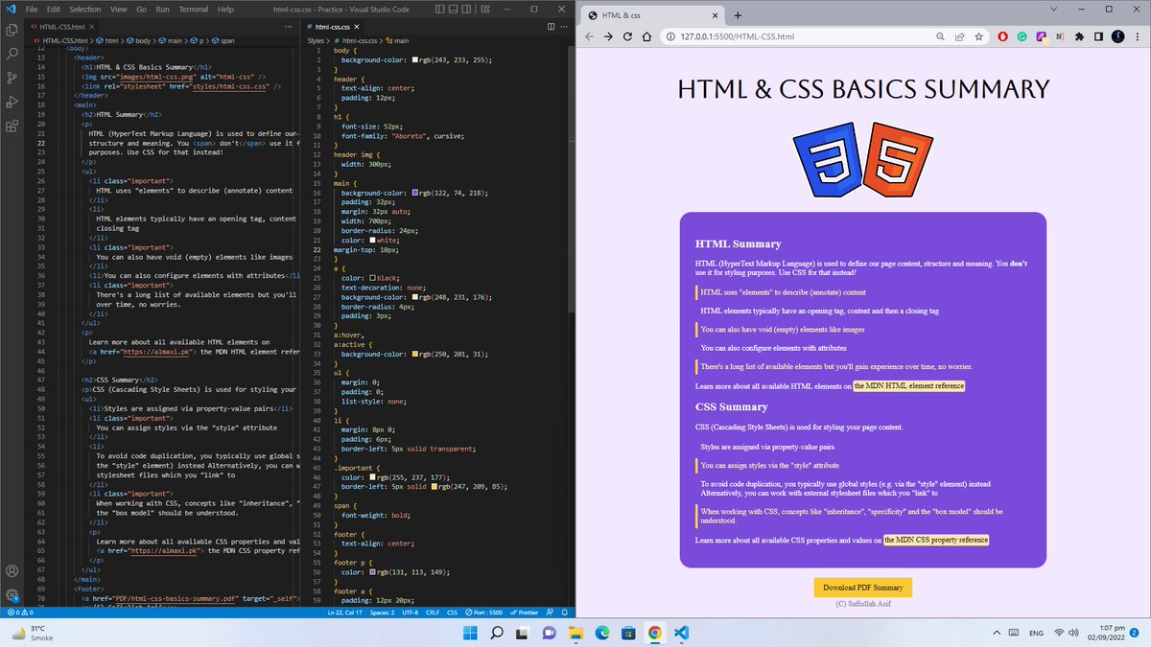Open the Terminal menu
This screenshot has width=1151, height=647.
click(x=193, y=9)
